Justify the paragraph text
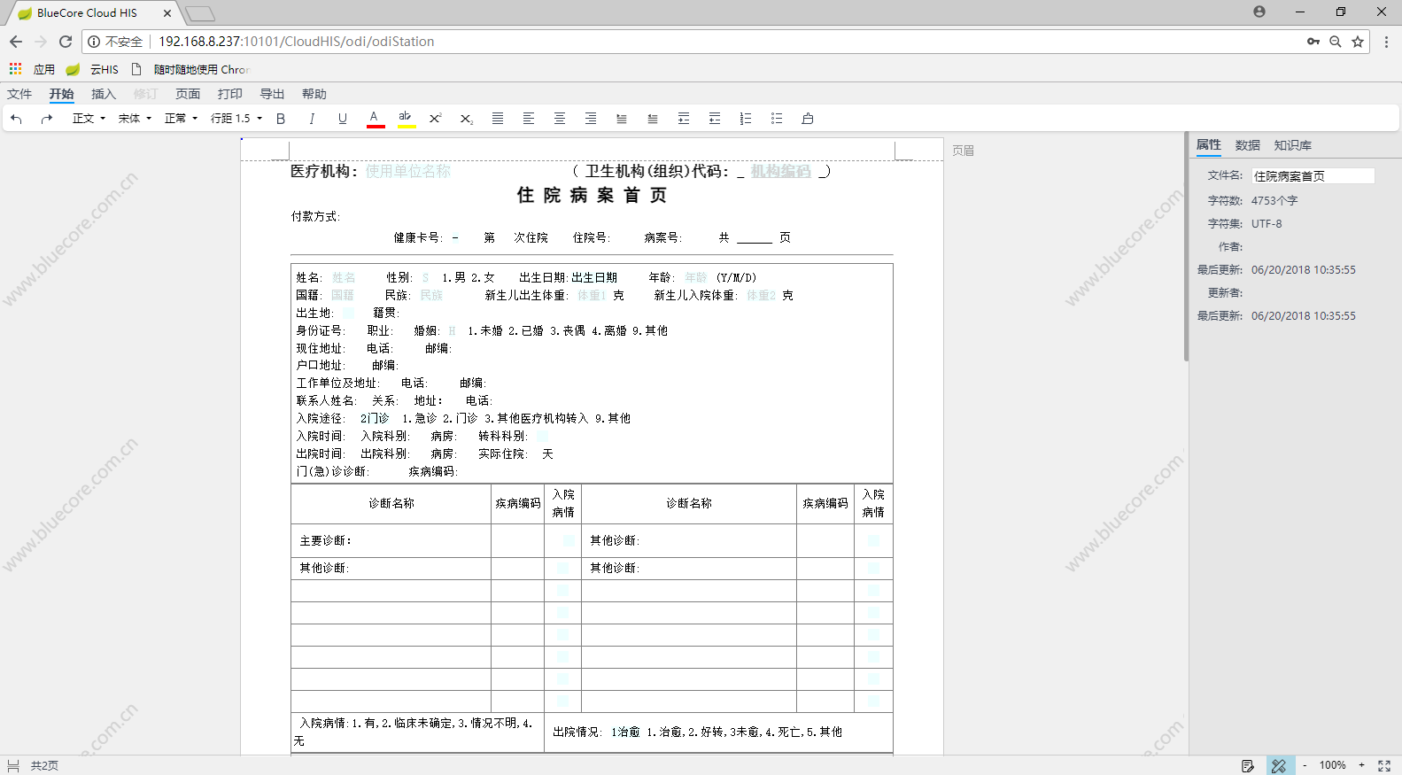 pyautogui.click(x=498, y=119)
